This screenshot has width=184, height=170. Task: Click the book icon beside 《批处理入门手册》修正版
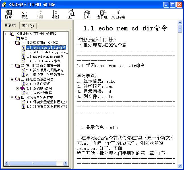click(x=12, y=34)
